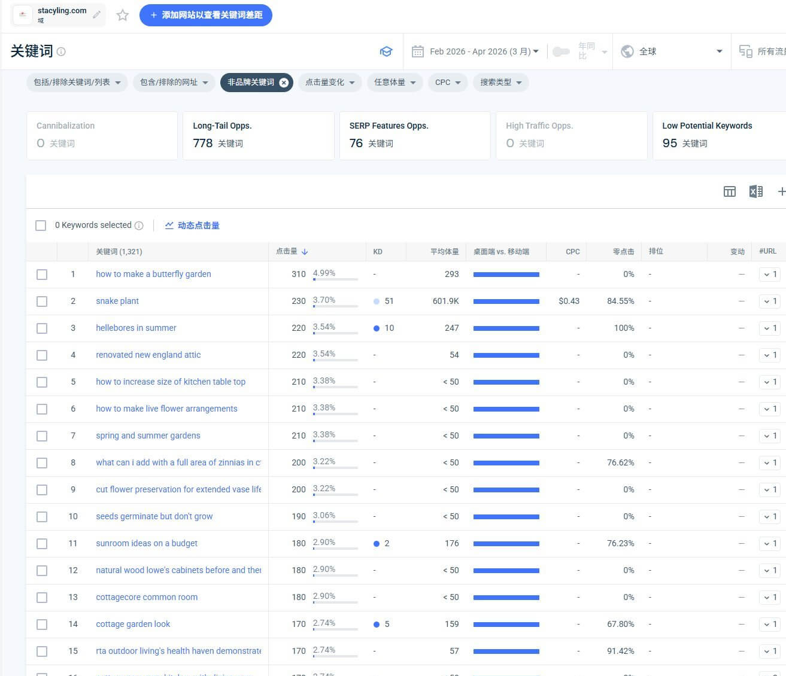This screenshot has height=676, width=786.
Task: Sort by the 零点击 column header
Action: (x=623, y=252)
